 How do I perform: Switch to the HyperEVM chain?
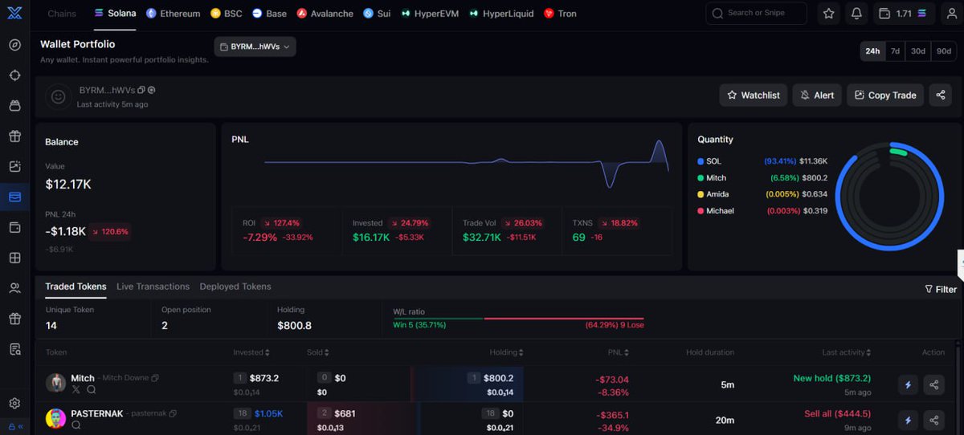pyautogui.click(x=430, y=14)
